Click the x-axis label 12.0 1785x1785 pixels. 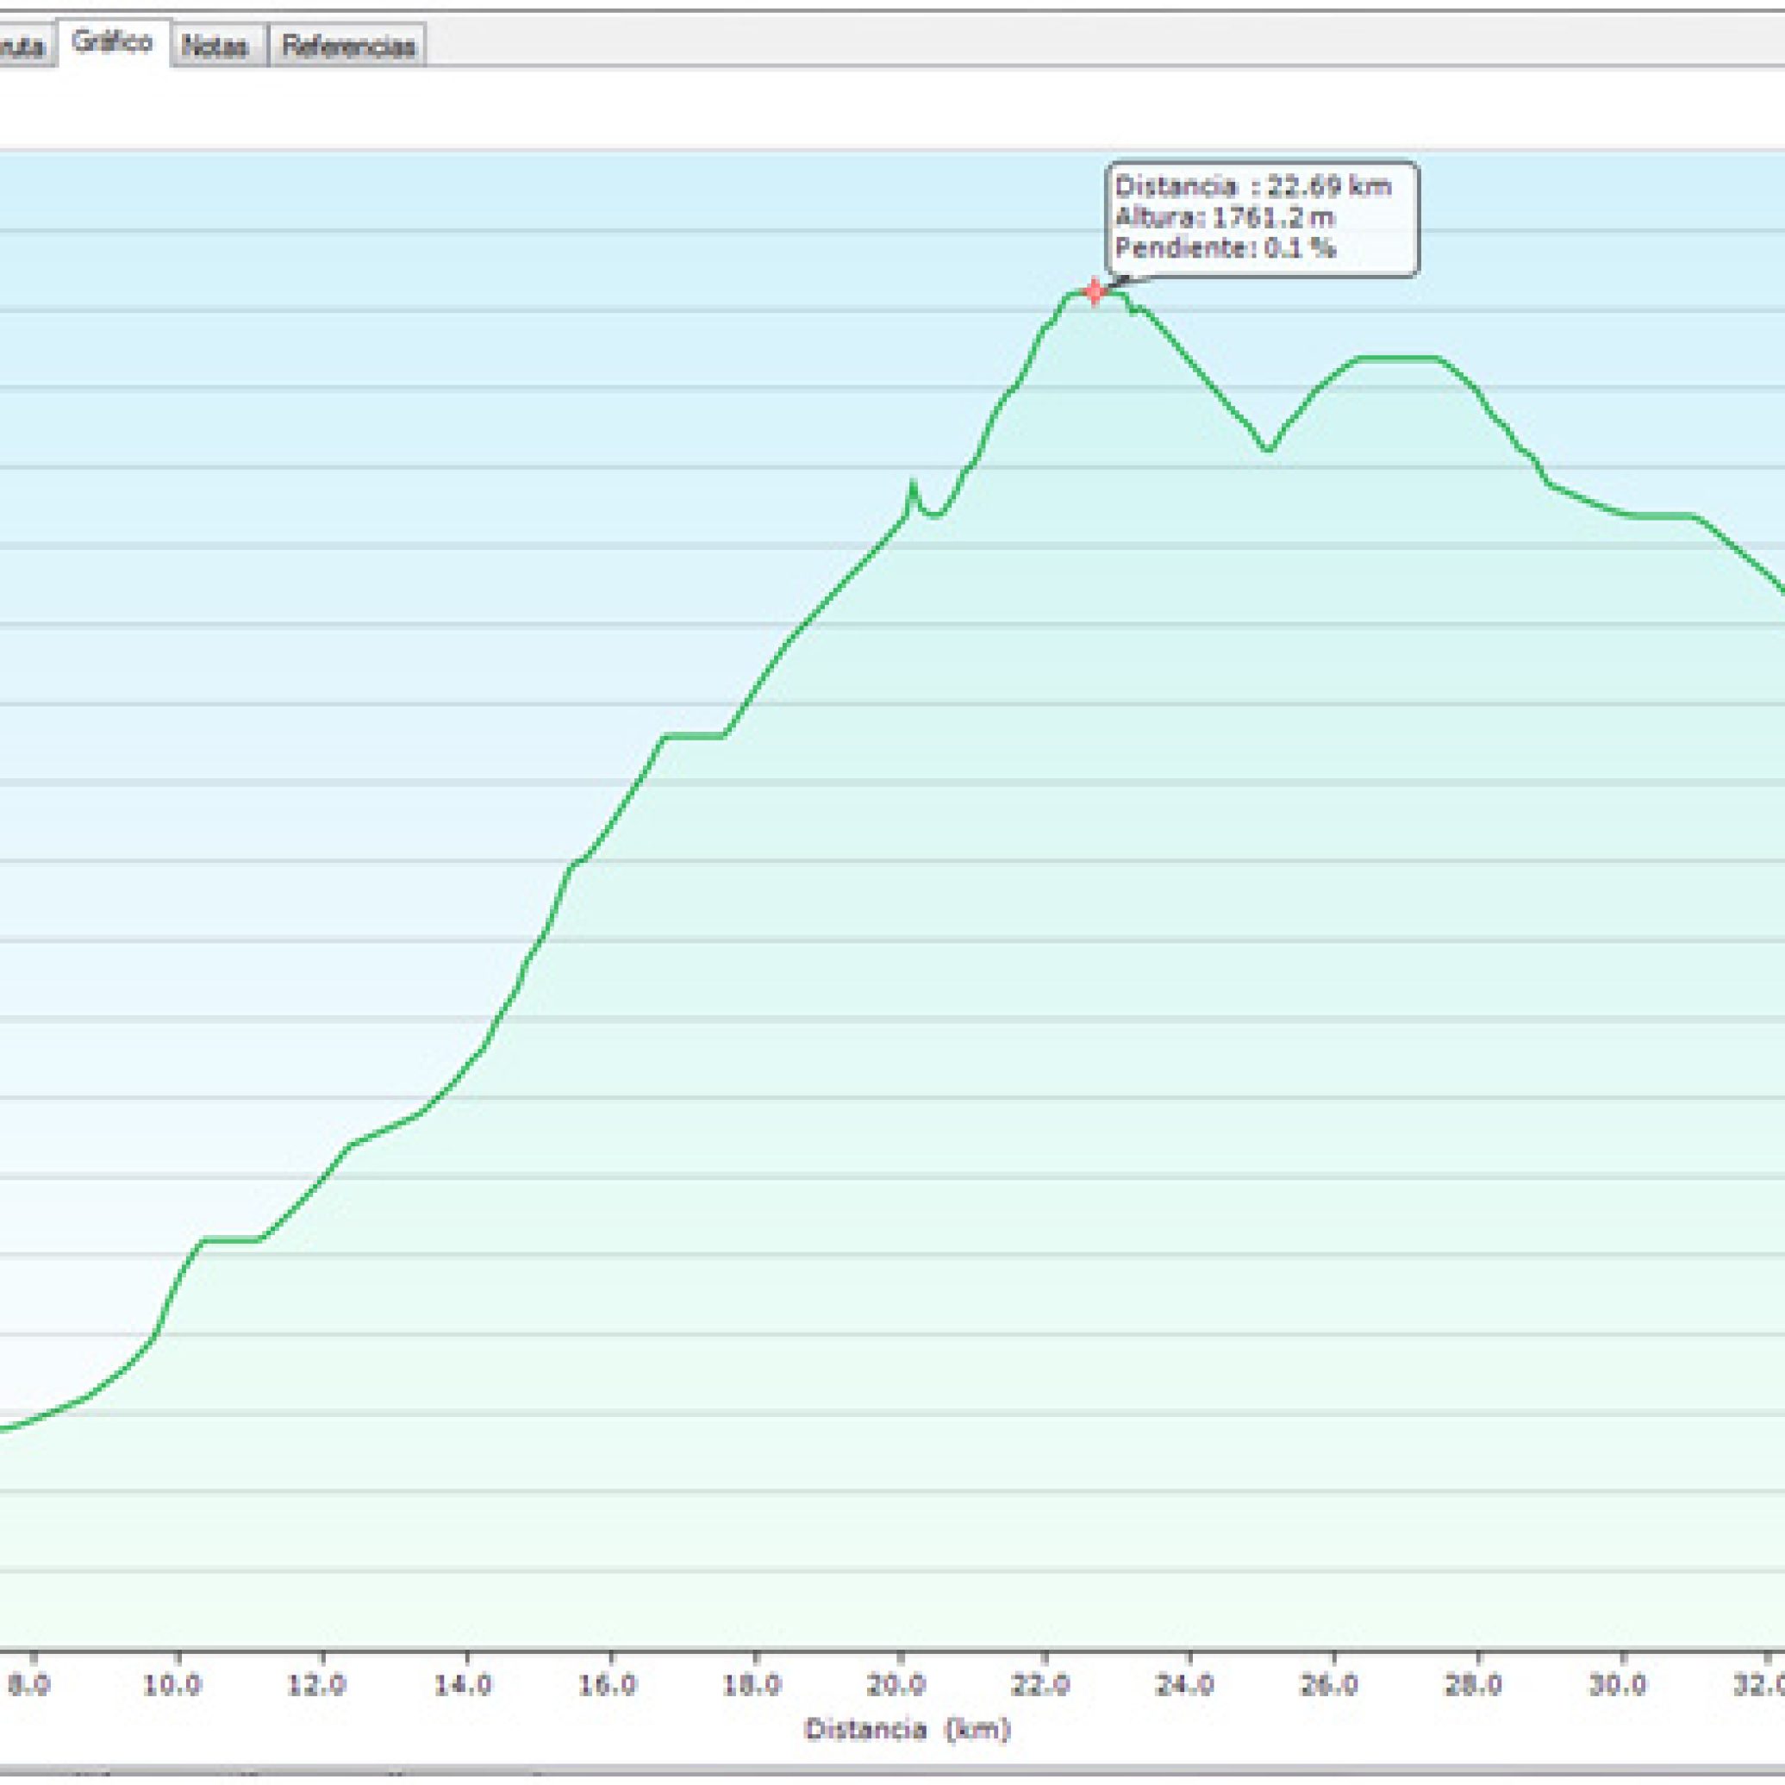point(316,1684)
